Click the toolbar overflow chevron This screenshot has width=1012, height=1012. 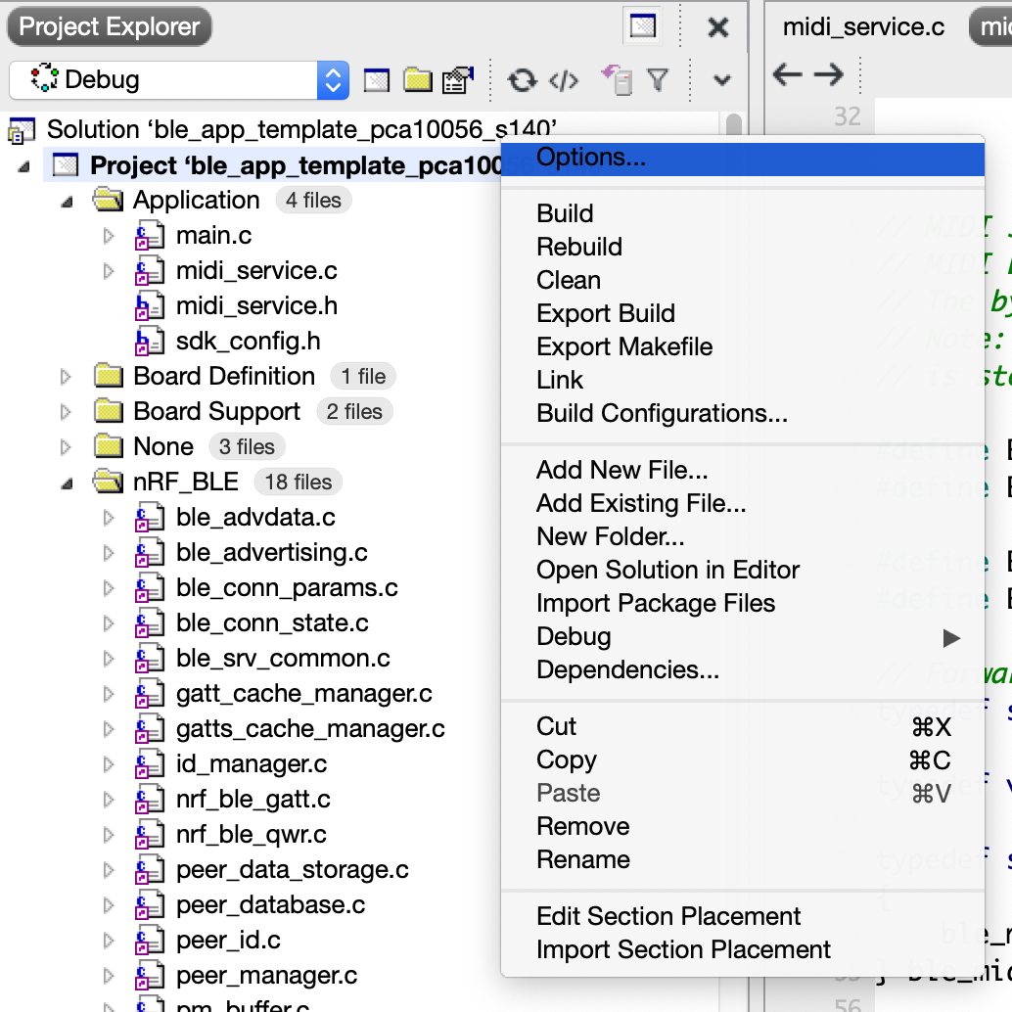click(721, 80)
